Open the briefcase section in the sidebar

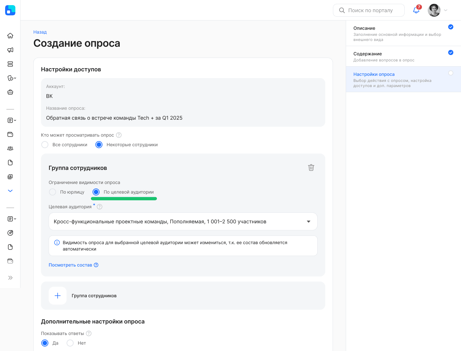10,92
